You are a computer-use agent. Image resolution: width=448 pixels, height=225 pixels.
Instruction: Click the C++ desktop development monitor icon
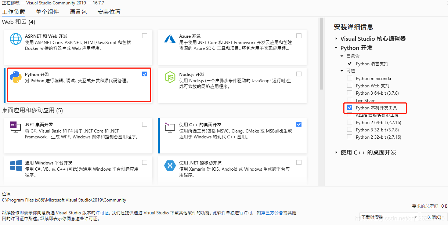170,127
